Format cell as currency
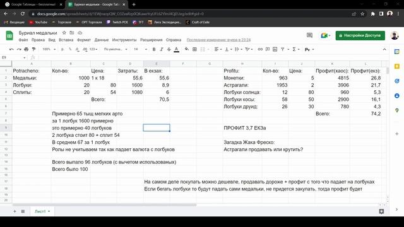This screenshot has width=404, height=227. 62,49
